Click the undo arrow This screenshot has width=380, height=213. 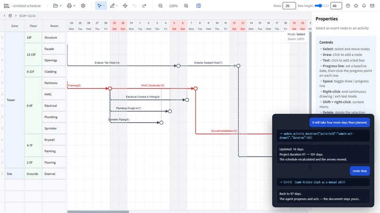coord(135,6)
